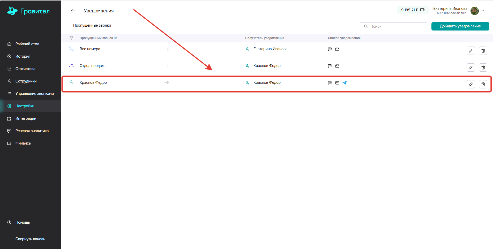Go to Сотрудники in the sidebar
This screenshot has width=493, height=249.
(26, 81)
